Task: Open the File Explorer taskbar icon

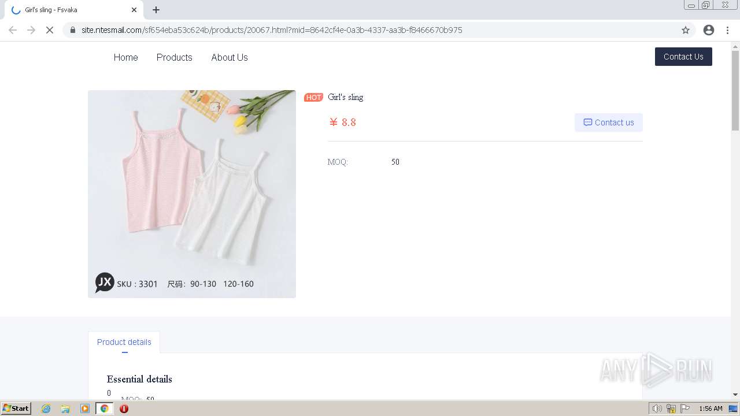Action: click(65, 408)
